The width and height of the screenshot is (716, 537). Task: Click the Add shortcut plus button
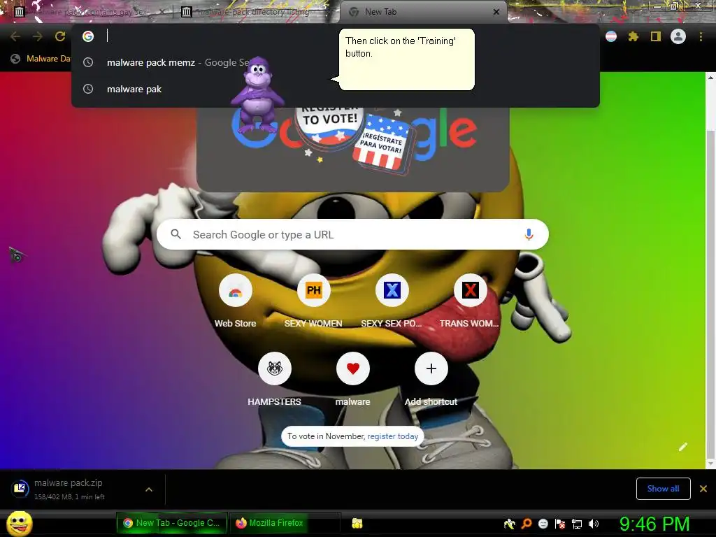(x=431, y=368)
